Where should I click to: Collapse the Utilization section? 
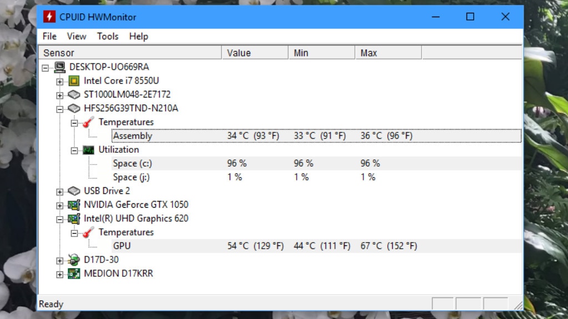point(74,151)
